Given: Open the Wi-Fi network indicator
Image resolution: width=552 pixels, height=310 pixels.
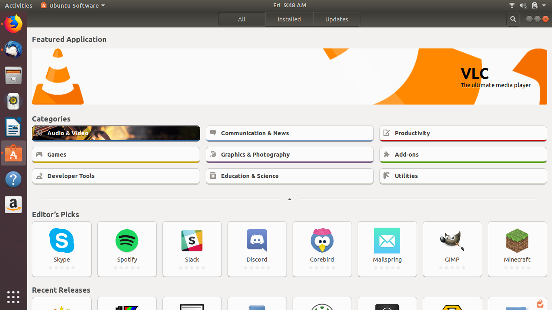Looking at the screenshot, I should [512, 5].
